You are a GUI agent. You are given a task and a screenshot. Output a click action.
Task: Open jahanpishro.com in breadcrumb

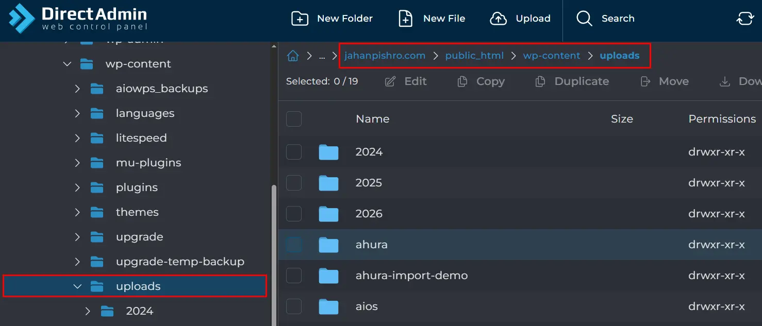click(x=385, y=56)
